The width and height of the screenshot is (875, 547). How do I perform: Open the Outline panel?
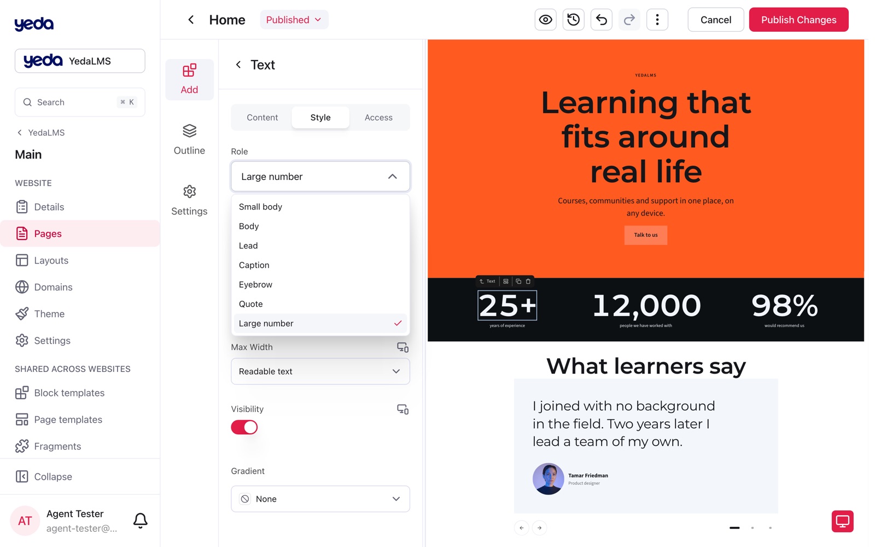point(189,140)
